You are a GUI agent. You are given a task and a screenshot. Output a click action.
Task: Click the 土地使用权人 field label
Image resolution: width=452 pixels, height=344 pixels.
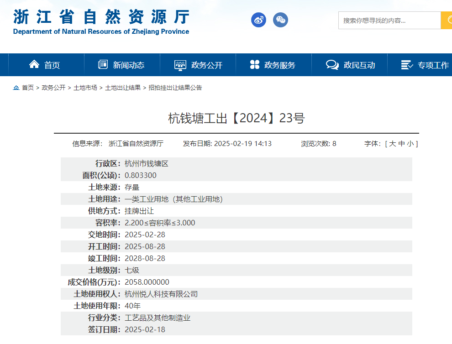pyautogui.click(x=97, y=294)
